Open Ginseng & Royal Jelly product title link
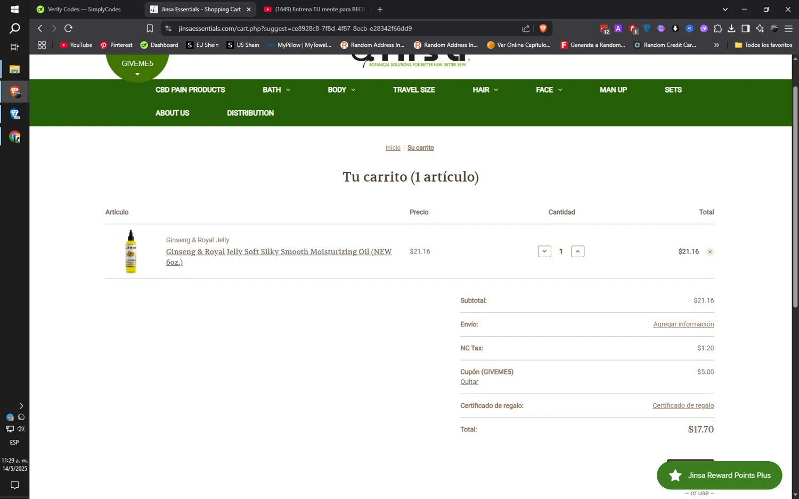 point(279,257)
